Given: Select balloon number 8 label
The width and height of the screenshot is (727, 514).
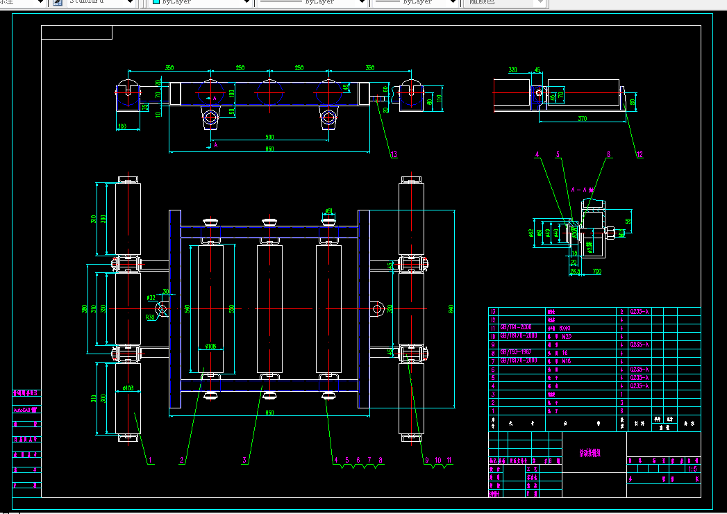Looking at the screenshot, I should (381, 461).
